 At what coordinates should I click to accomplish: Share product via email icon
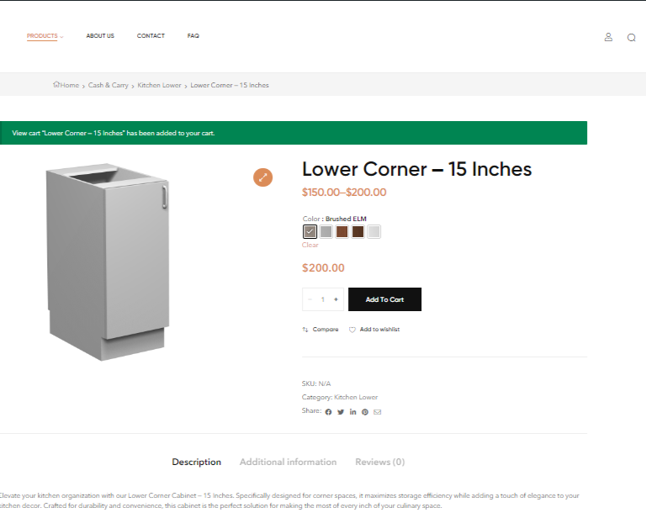pos(378,412)
